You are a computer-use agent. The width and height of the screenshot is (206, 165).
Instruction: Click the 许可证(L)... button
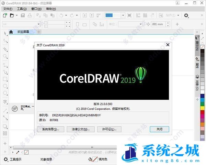click(109, 129)
